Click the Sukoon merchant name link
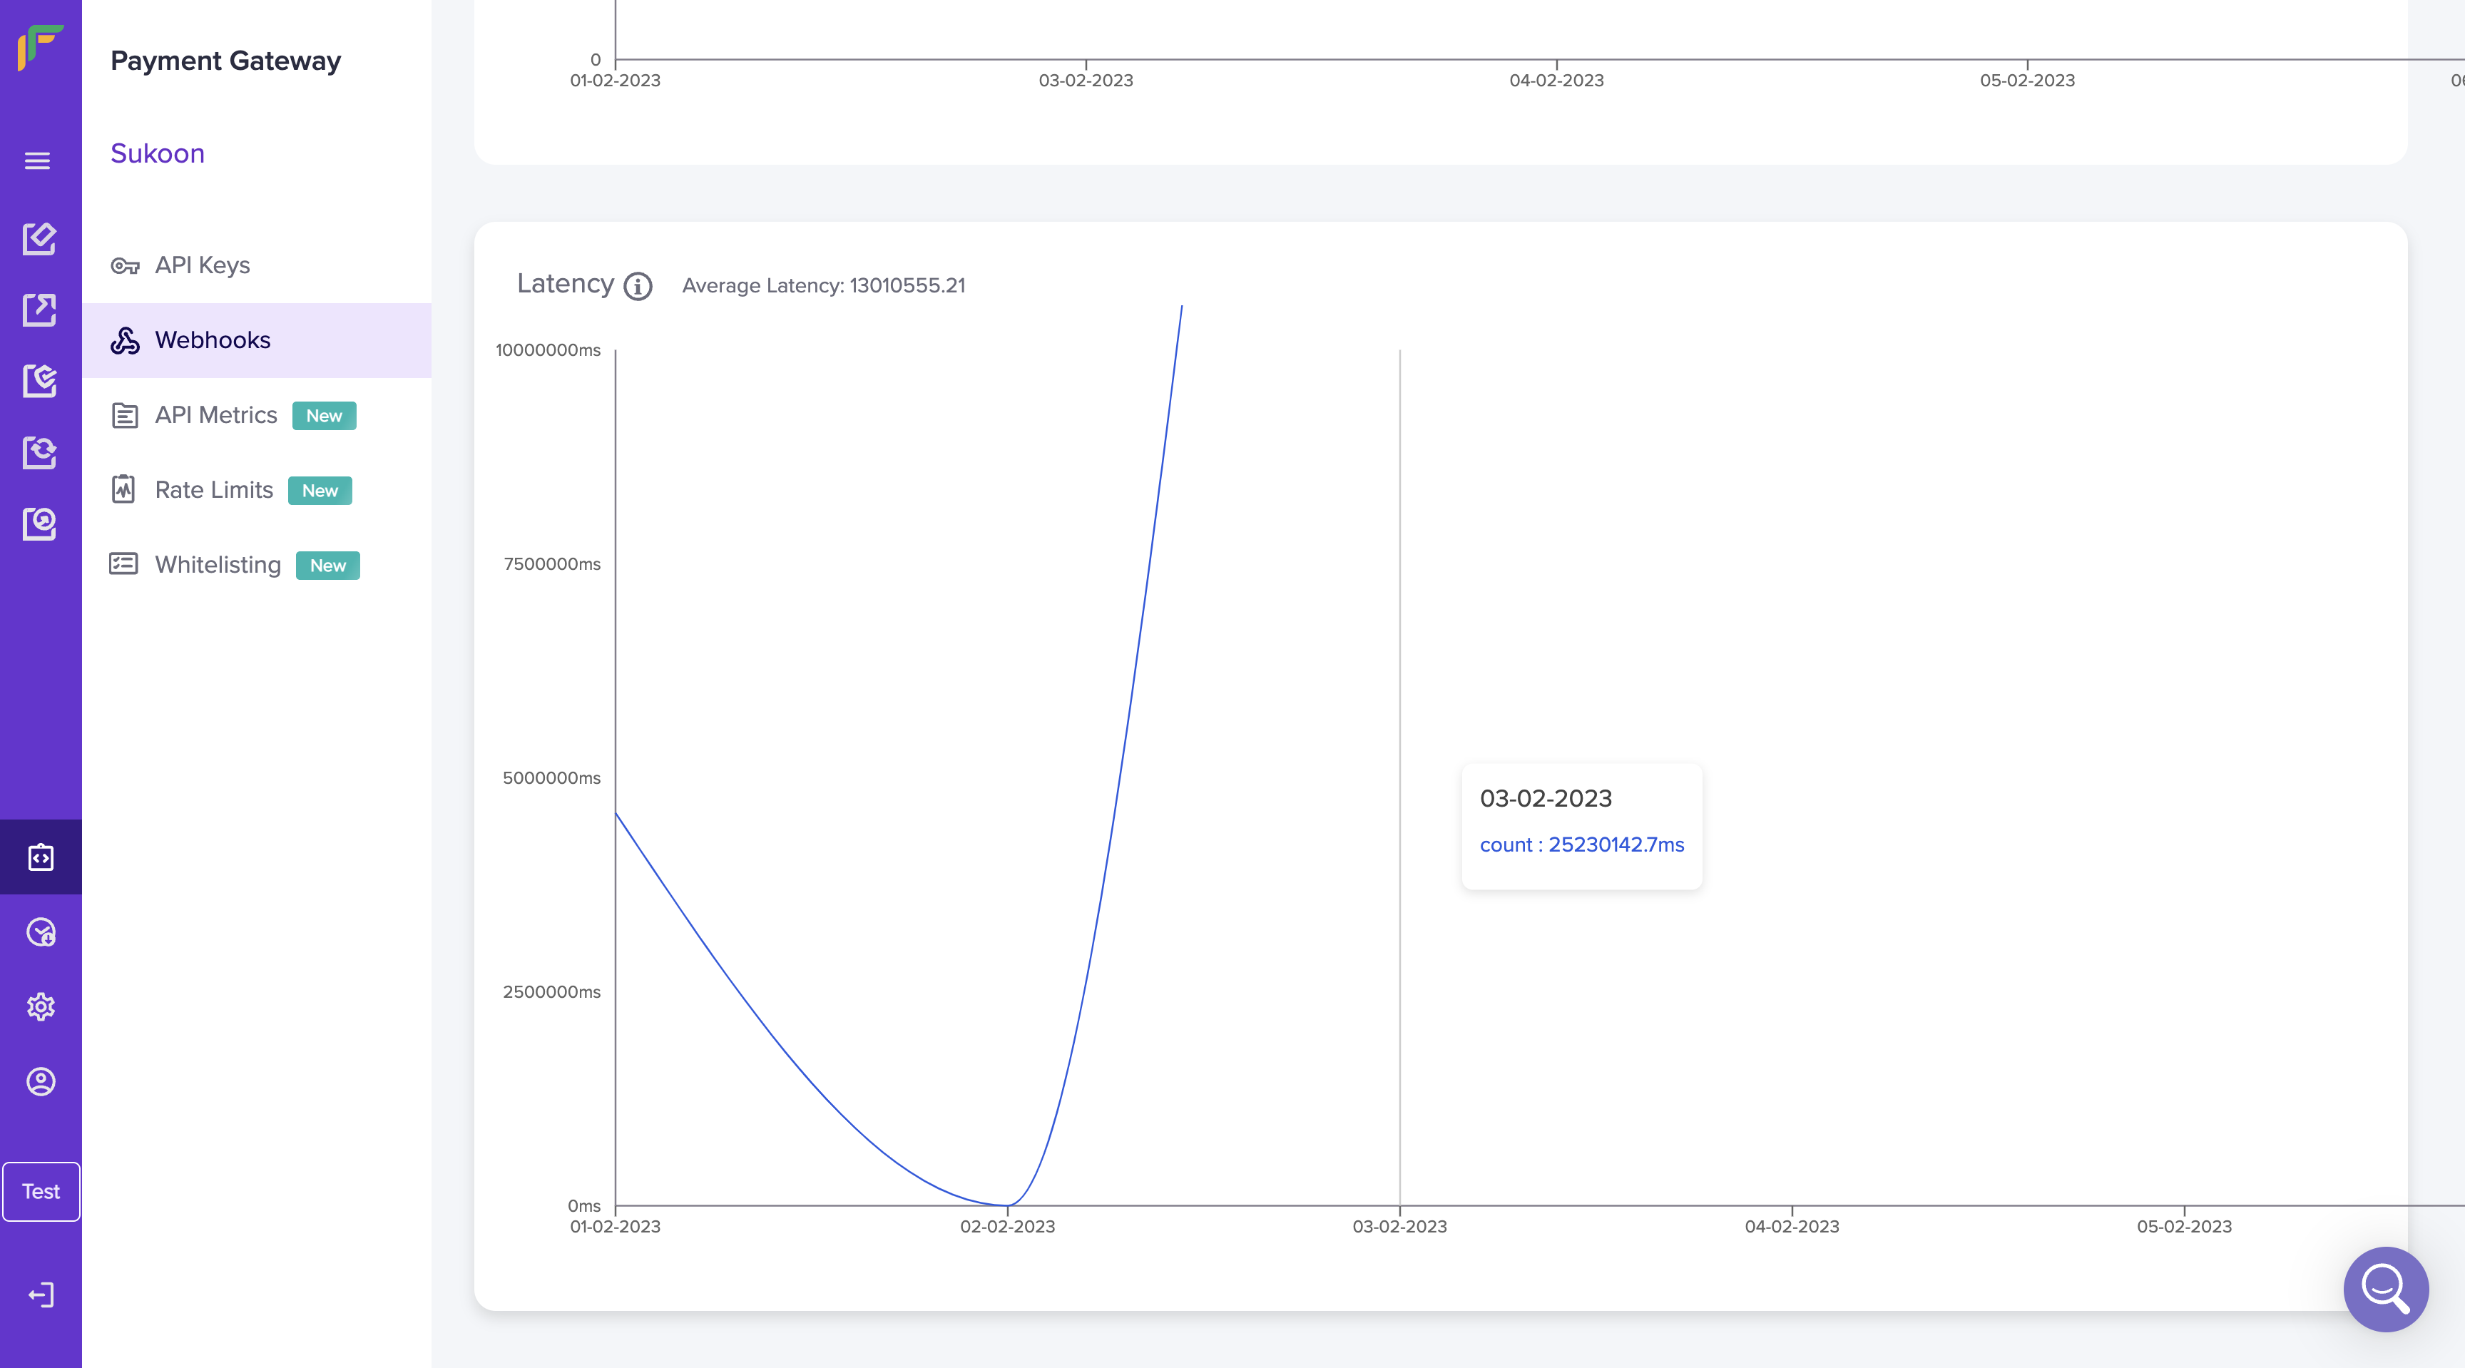 tap(157, 153)
